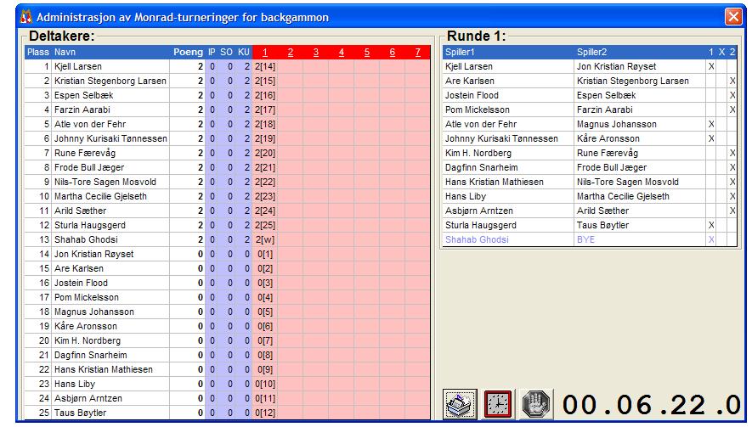Image resolution: width=752 pixels, height=427 pixels.
Task: Select Kristian Stegenborg Larsen in participants list
Action: (110, 81)
